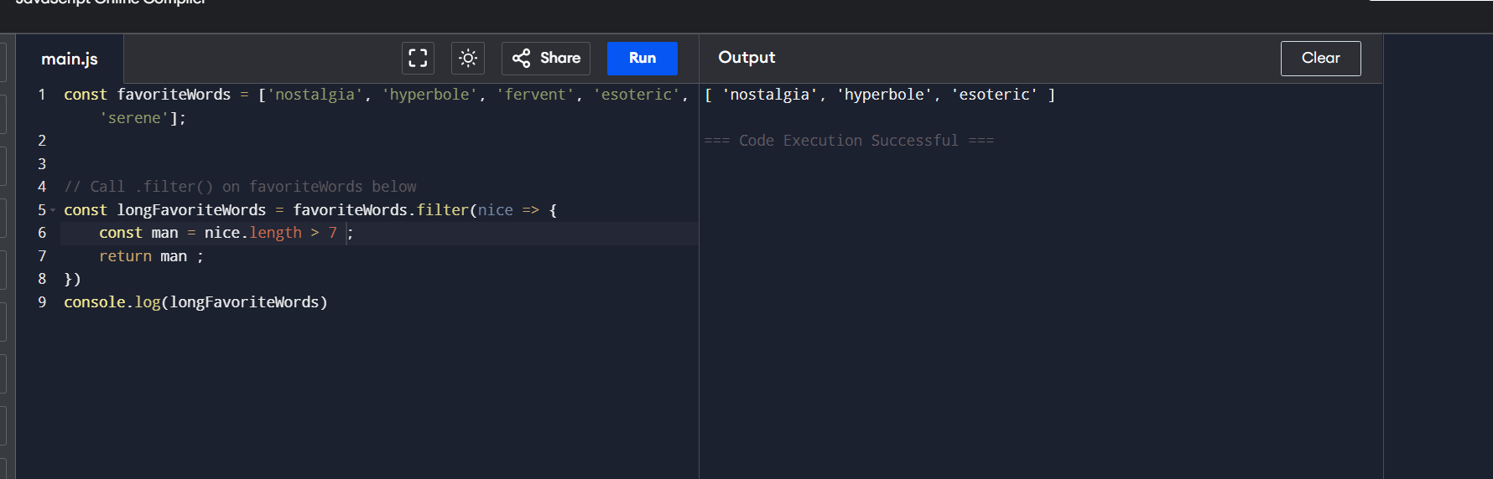This screenshot has height=479, width=1493.
Task: Click the '// Call .filter()' comment line
Action: point(240,187)
